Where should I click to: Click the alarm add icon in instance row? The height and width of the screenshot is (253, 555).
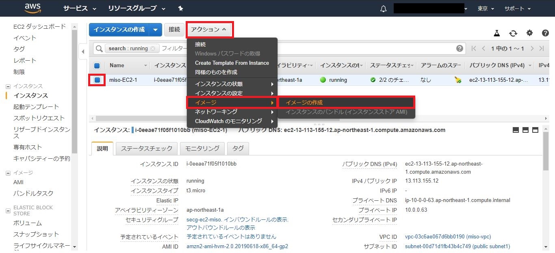pos(458,80)
